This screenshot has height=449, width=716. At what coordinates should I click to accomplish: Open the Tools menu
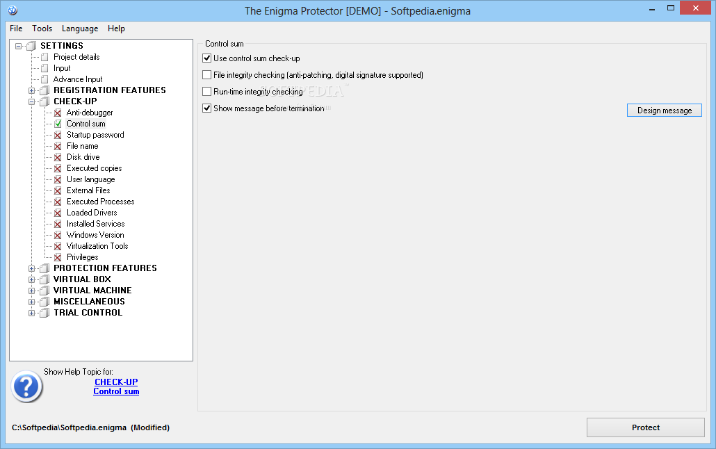[x=42, y=28]
